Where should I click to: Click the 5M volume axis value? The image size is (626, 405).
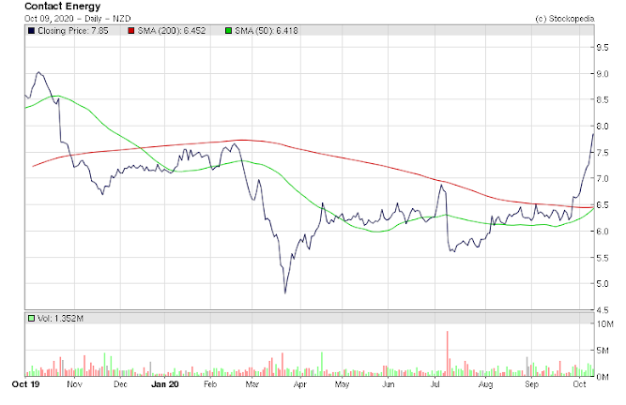click(603, 351)
